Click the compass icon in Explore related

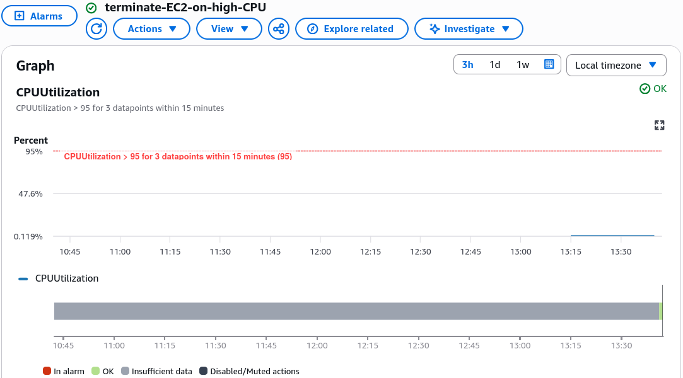312,29
